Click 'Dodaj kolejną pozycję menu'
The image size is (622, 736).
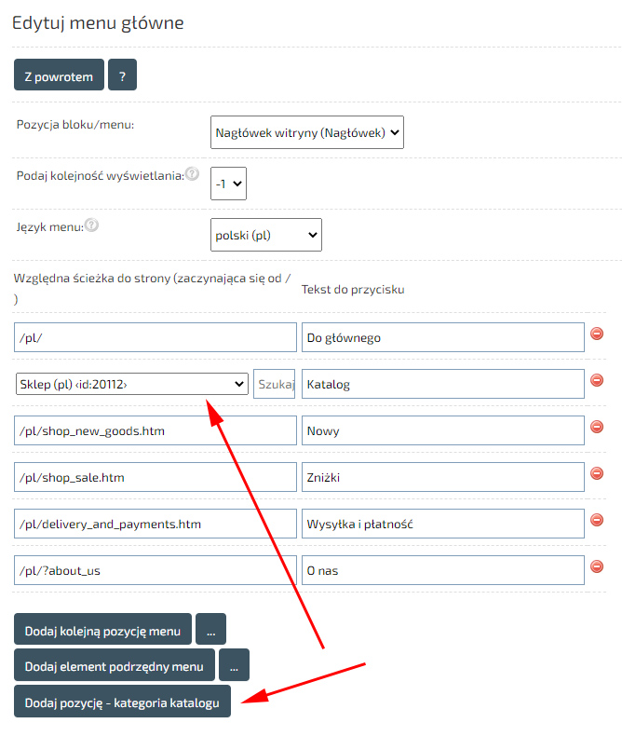point(102,631)
